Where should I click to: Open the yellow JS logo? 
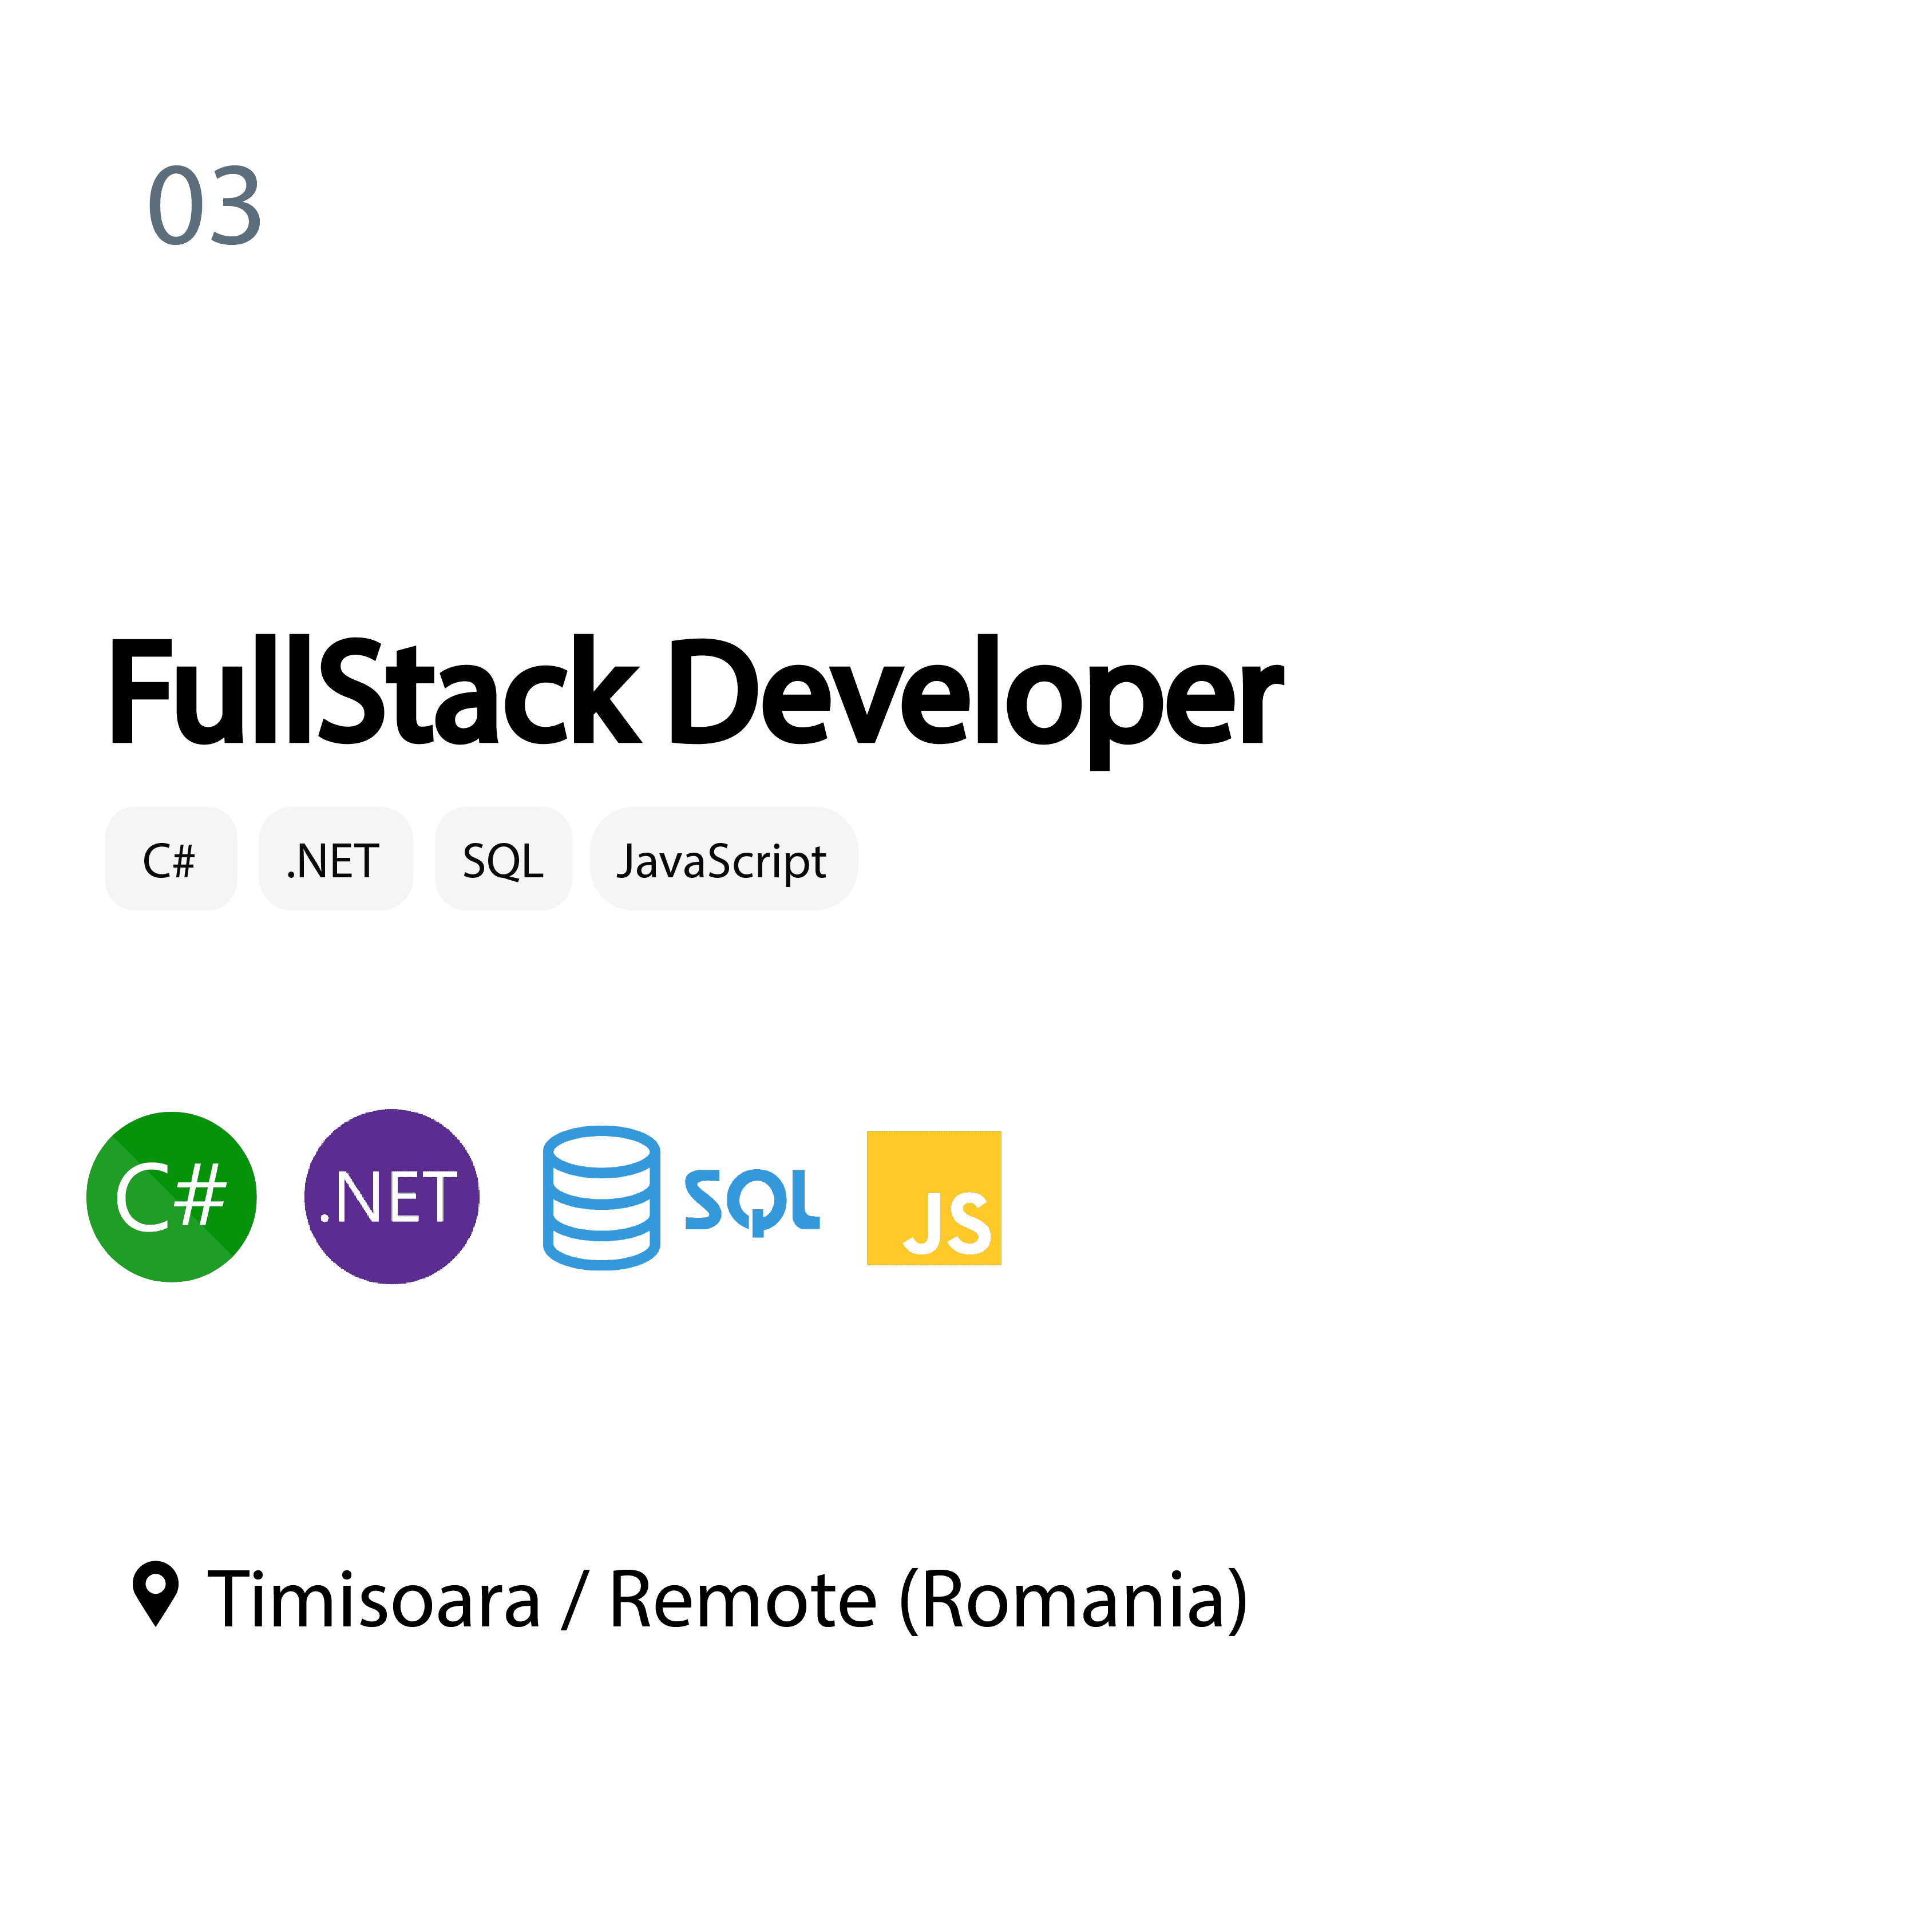pyautogui.click(x=933, y=1198)
